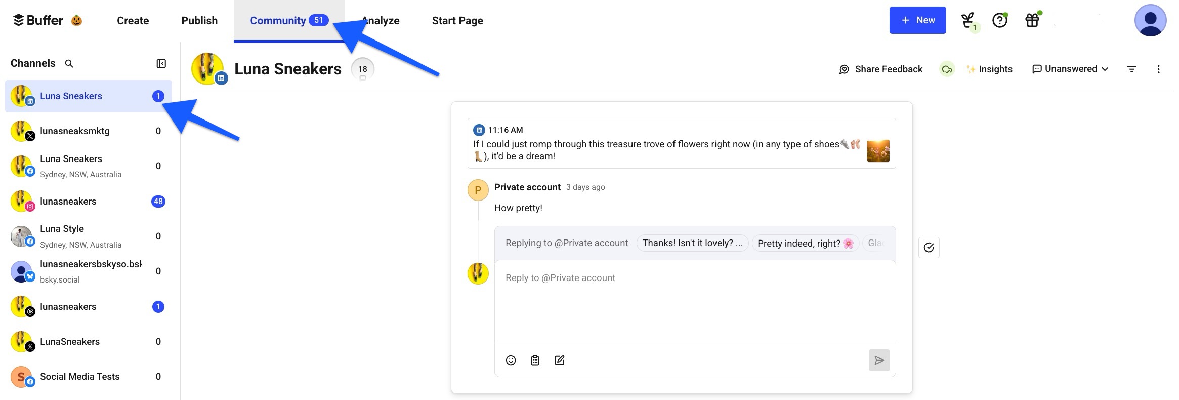The width and height of the screenshot is (1179, 400).
Task: Expand the Unanswered filter dropdown
Action: click(x=1070, y=69)
